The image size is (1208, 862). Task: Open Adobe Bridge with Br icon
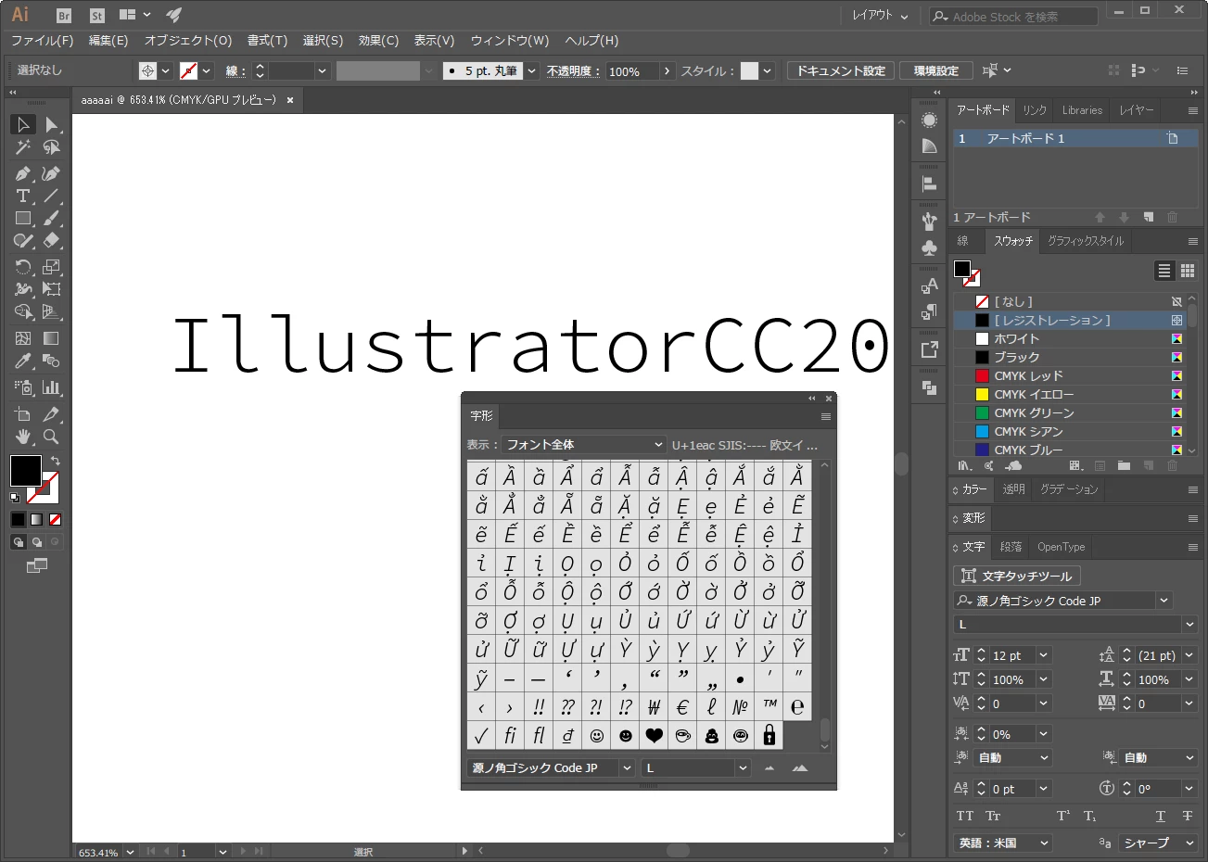pos(64,15)
